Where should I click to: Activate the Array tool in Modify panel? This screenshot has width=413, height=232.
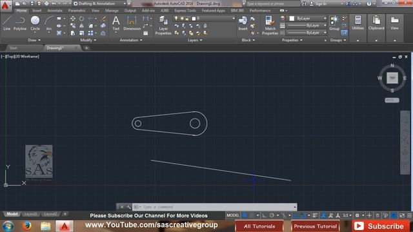[x=90, y=33]
